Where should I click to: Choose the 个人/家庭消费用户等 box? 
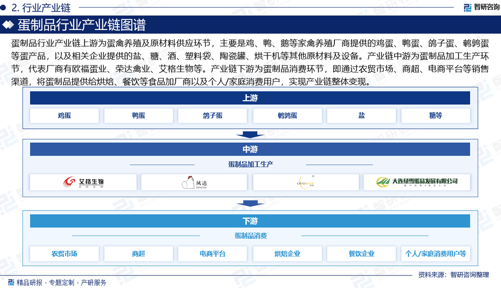435,253
